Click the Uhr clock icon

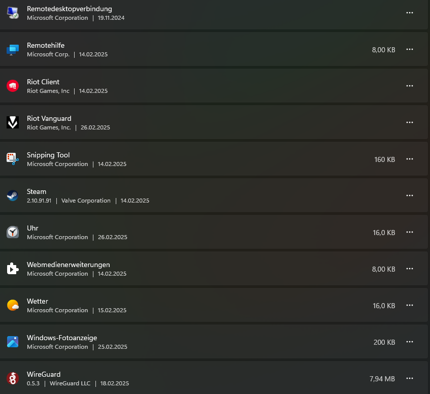pos(13,232)
